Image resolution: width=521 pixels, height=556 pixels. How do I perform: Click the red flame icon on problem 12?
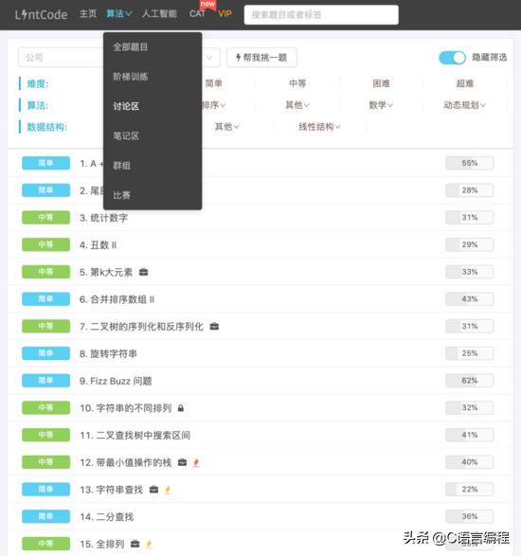[196, 462]
